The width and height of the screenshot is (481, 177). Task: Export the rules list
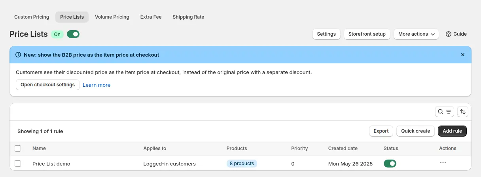(381, 131)
